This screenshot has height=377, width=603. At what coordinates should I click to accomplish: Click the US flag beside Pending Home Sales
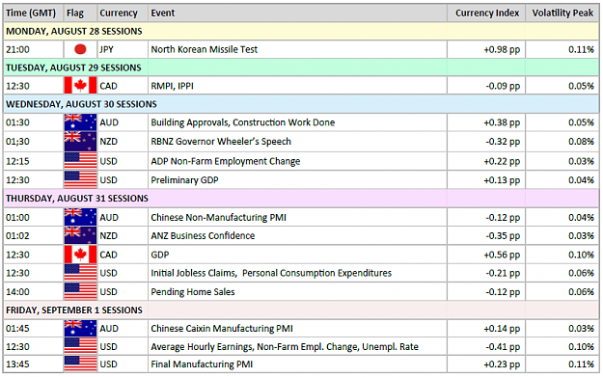(x=80, y=292)
